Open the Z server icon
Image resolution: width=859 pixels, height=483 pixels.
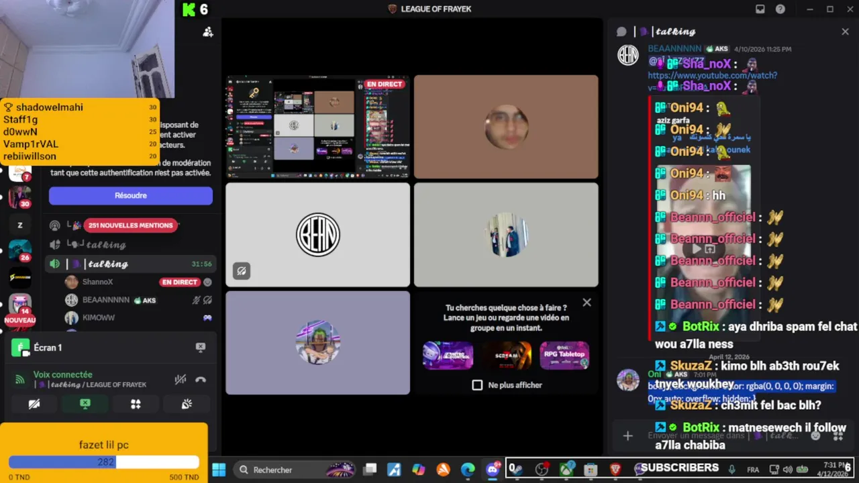19,225
